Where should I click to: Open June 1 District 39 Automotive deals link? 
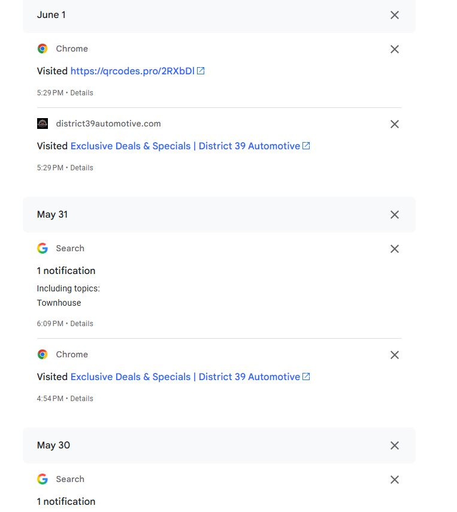click(x=185, y=146)
